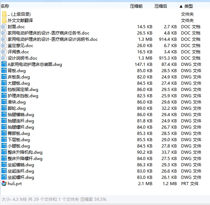Viewport: 210px width, 205px height.
Task: Sort by the 名称 column header
Action: point(5,6)
